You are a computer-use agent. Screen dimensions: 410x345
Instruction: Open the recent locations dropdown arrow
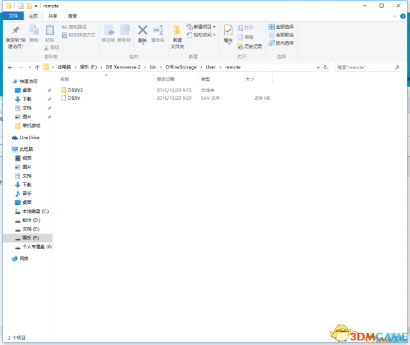tap(29, 67)
